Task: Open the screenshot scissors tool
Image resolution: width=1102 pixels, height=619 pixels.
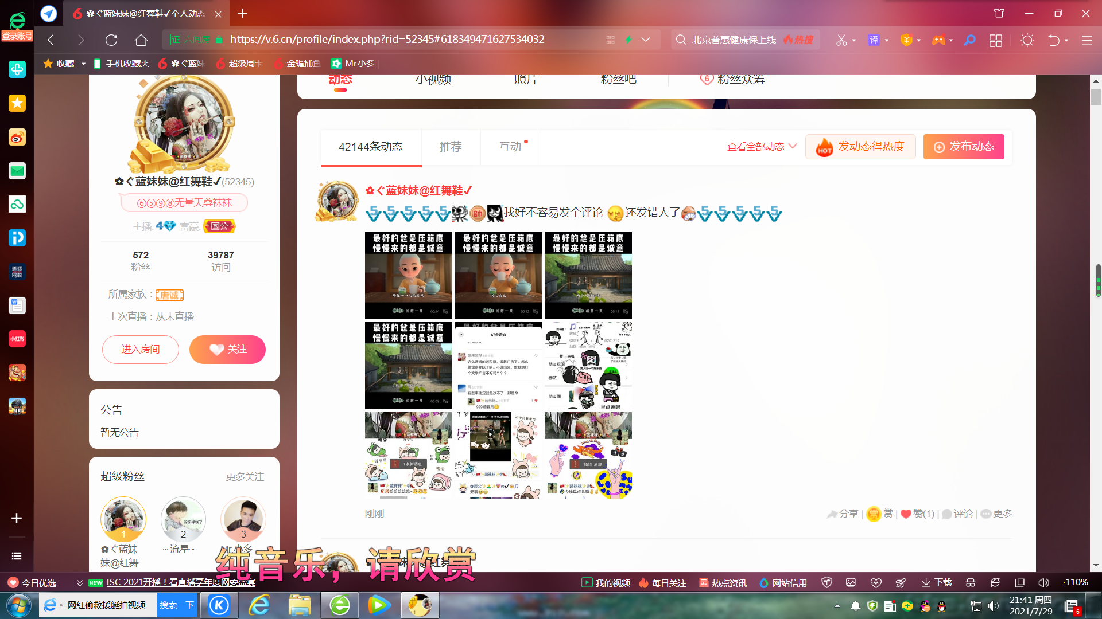Action: point(841,40)
